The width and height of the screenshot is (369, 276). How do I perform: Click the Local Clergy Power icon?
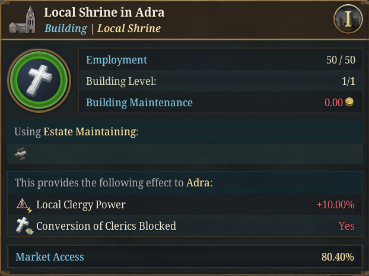tap(23, 205)
